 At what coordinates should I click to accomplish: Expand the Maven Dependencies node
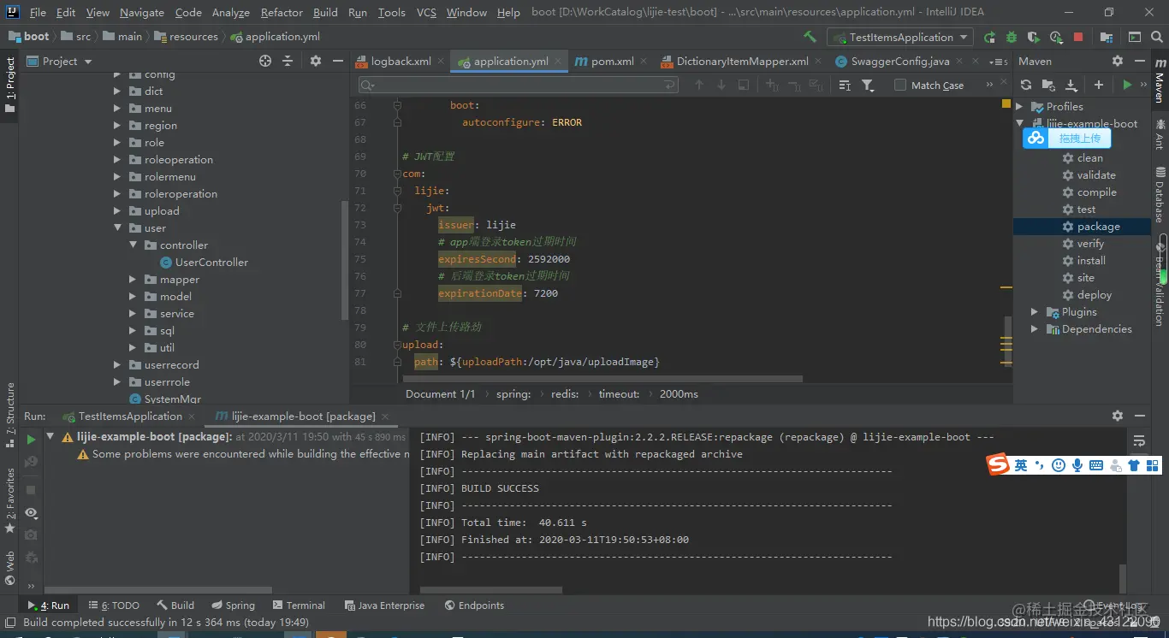tap(1035, 329)
